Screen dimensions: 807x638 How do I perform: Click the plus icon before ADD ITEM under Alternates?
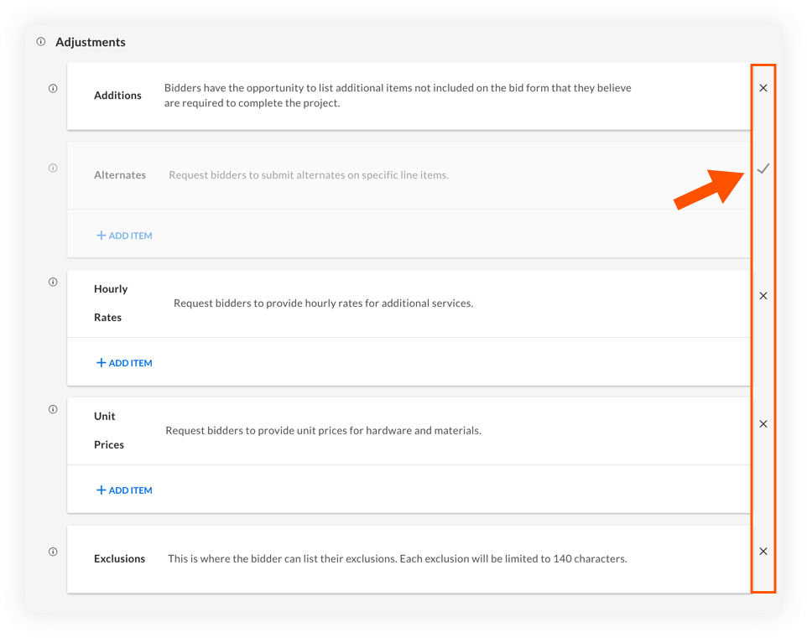102,236
